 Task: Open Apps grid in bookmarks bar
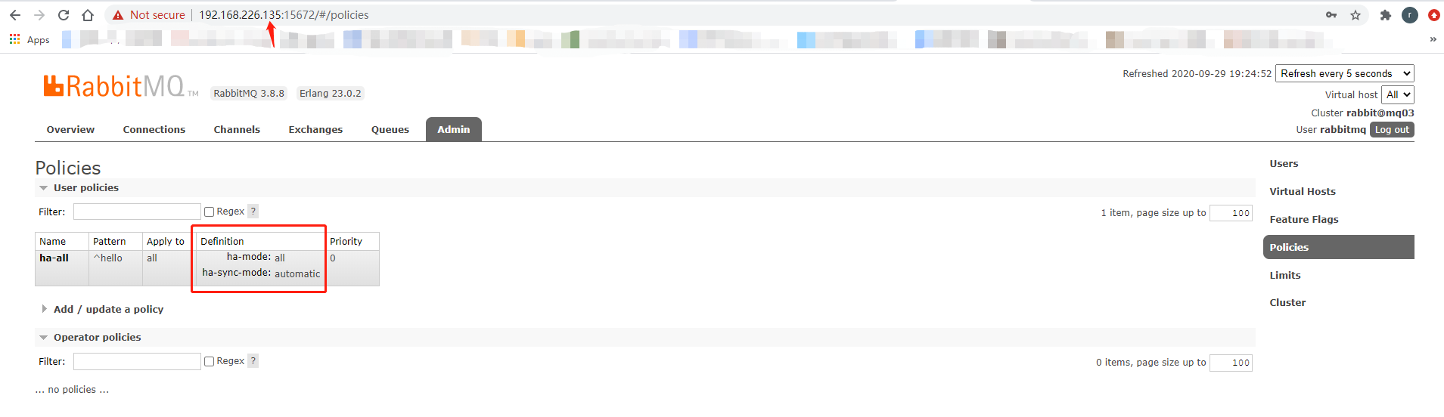(29, 39)
